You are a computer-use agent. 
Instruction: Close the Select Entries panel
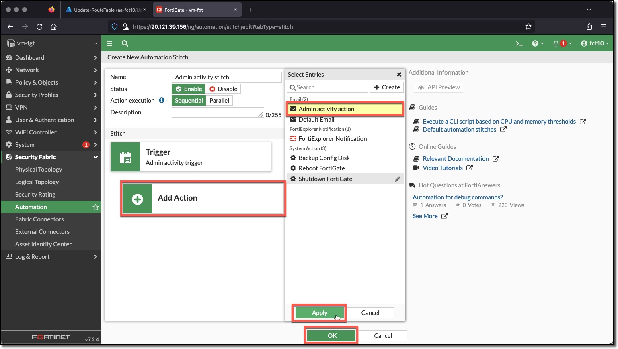[x=399, y=75]
